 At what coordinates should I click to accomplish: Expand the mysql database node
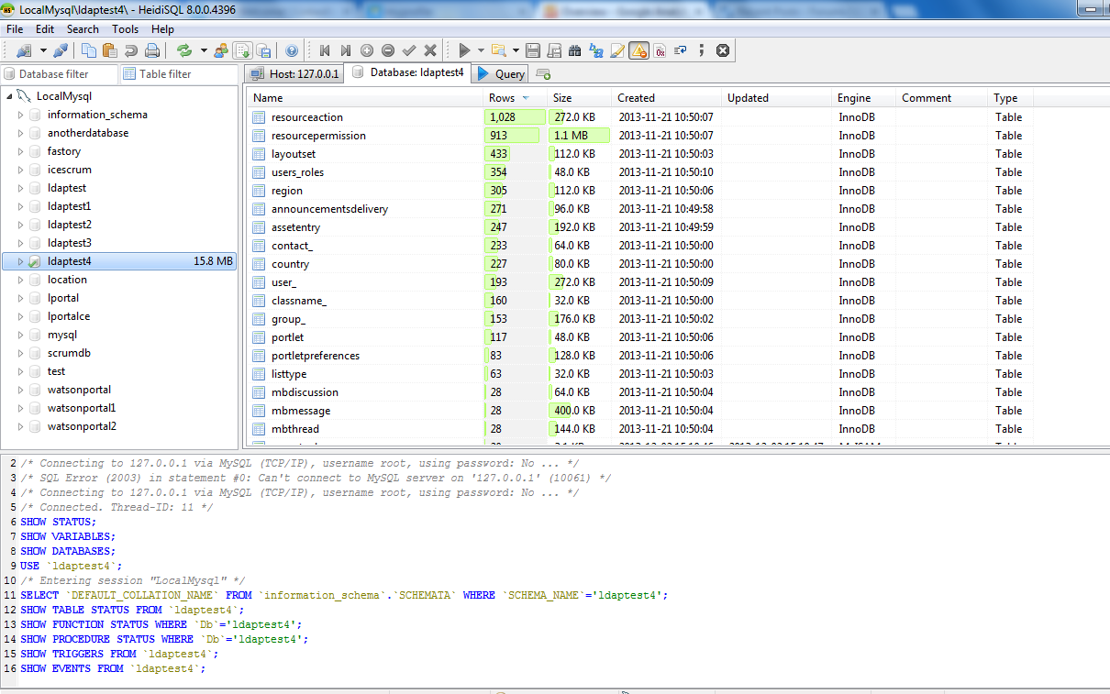pos(18,334)
